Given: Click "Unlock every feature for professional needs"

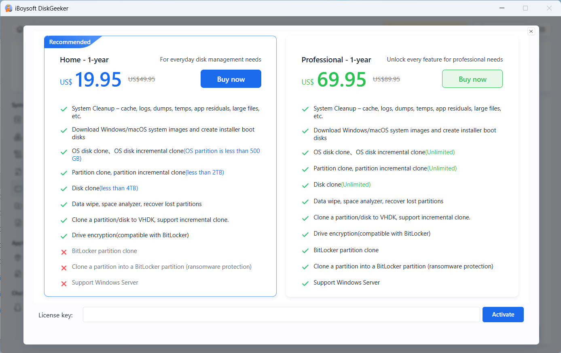Looking at the screenshot, I should click(x=445, y=60).
